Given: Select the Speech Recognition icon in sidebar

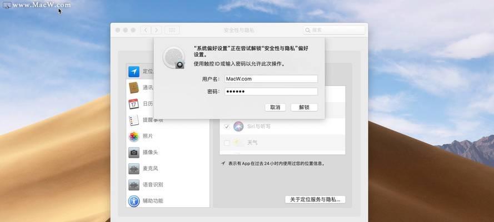Looking at the screenshot, I should (x=134, y=185).
